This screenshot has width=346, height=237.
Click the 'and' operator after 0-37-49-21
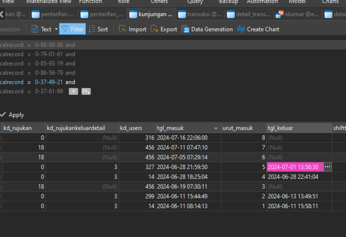[70, 82]
